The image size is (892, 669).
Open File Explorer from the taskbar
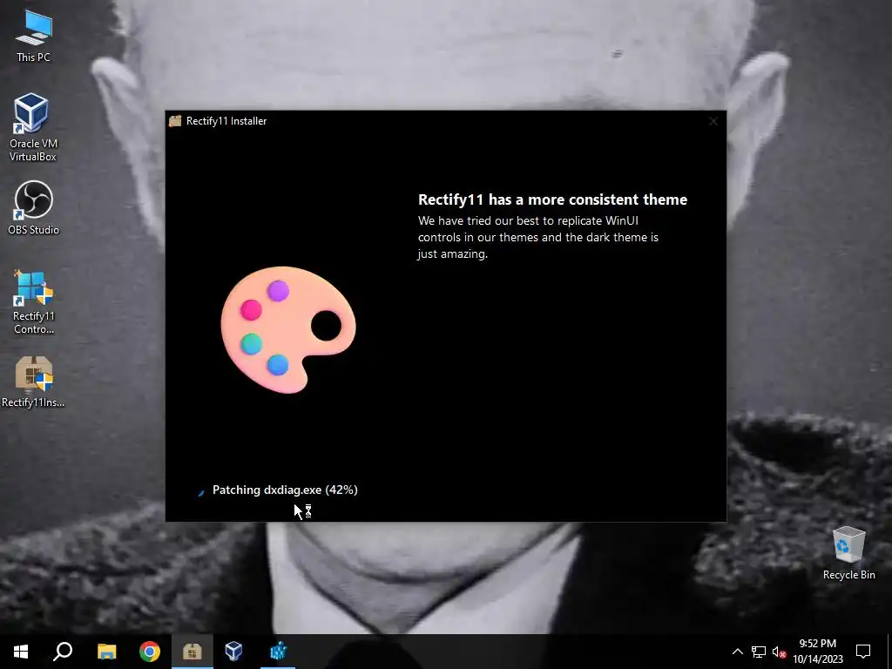[106, 652]
